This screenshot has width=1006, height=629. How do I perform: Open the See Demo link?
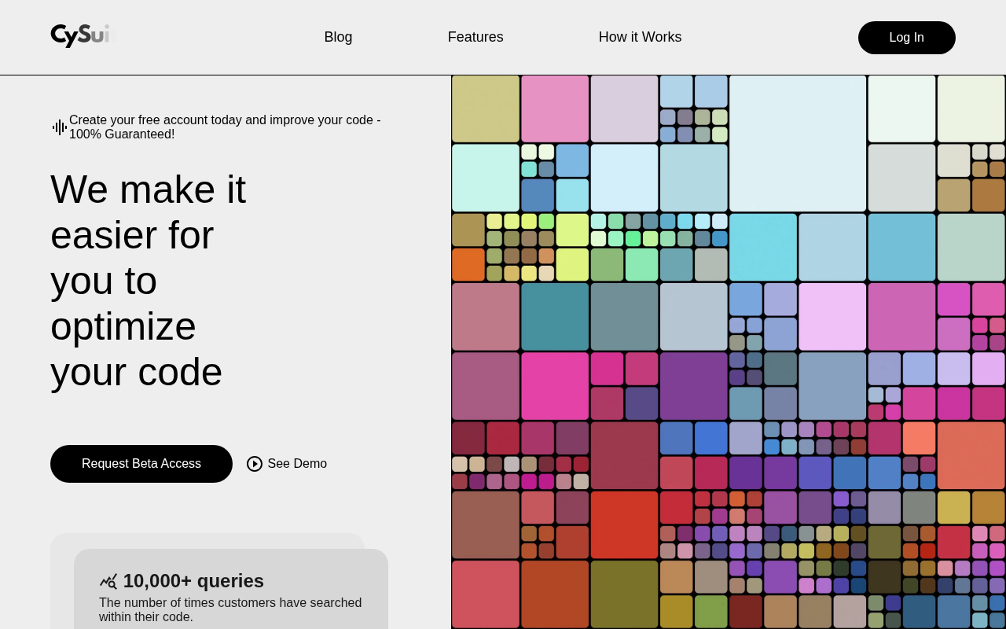pyautogui.click(x=297, y=464)
